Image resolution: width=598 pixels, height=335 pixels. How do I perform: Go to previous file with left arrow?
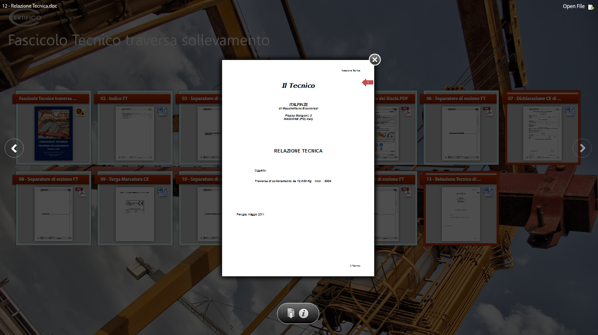click(14, 148)
